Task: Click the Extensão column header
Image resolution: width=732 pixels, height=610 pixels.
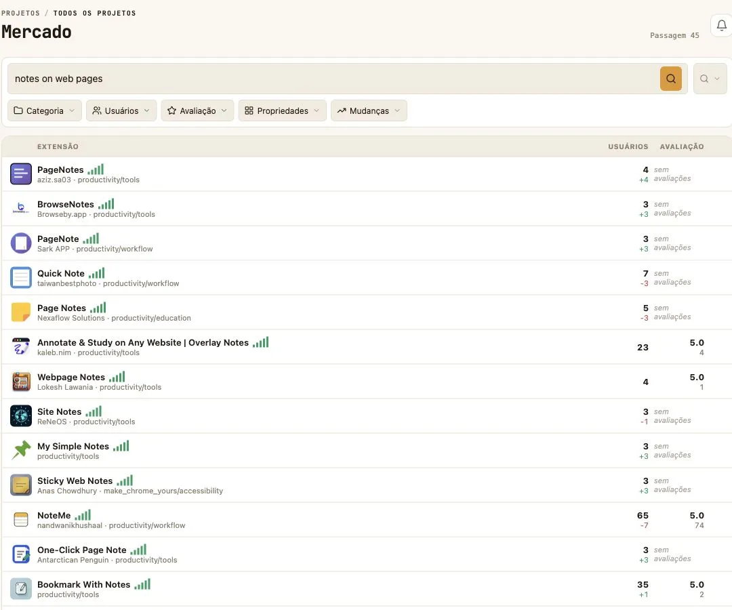Action: point(58,146)
